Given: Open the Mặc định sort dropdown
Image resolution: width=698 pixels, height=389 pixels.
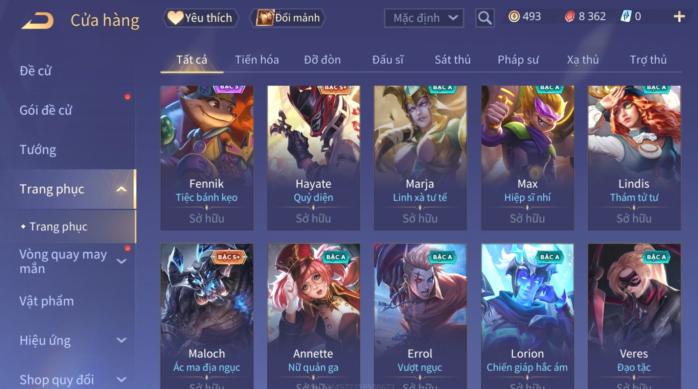Looking at the screenshot, I should click(423, 18).
